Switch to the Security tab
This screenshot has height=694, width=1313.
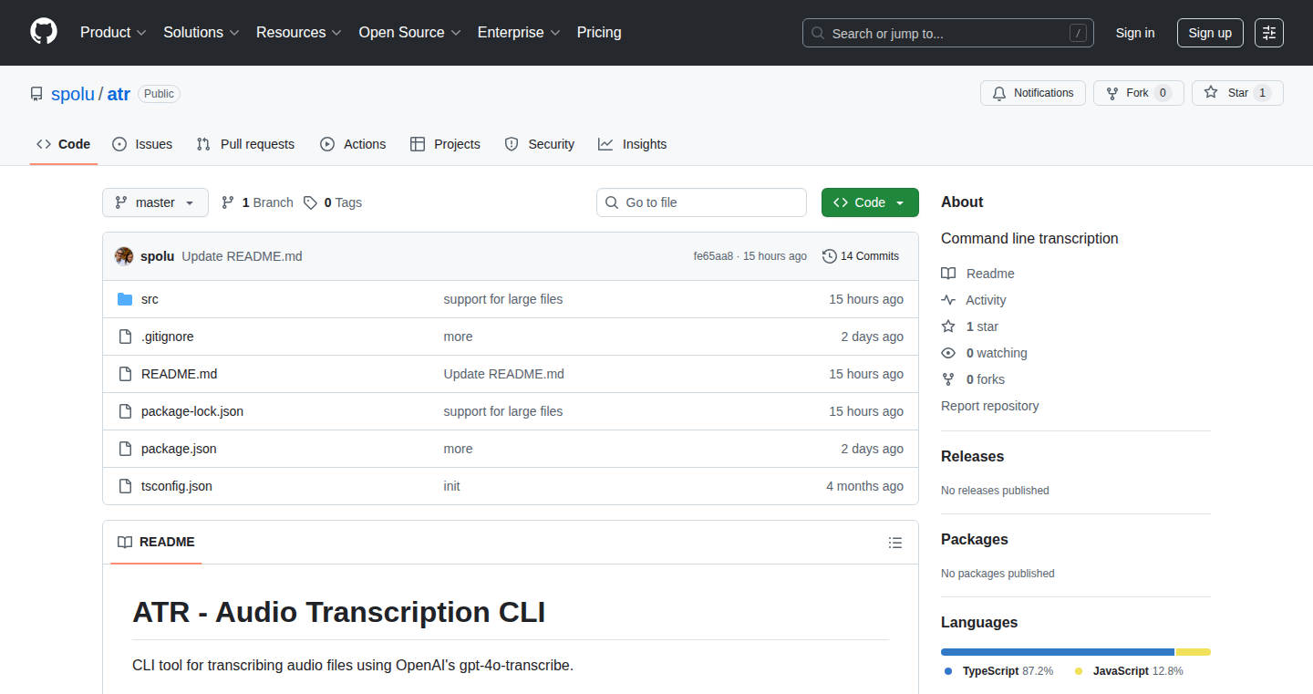540,144
